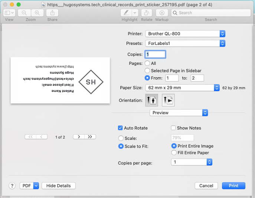
Task: Select Fill Entire Paper option
Action: [174, 152]
